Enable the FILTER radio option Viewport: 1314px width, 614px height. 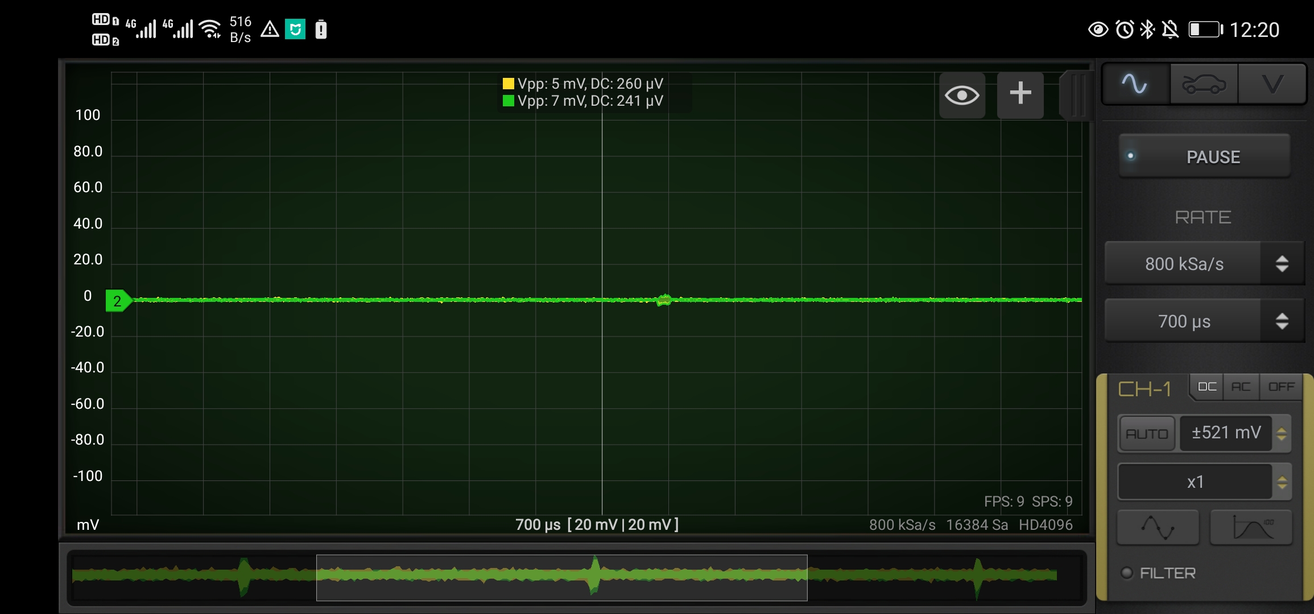click(1127, 572)
